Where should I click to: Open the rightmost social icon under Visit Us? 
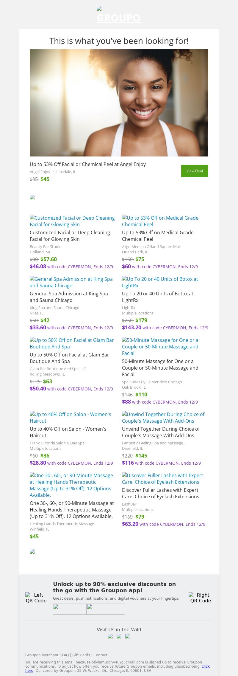pyautogui.click(x=128, y=636)
